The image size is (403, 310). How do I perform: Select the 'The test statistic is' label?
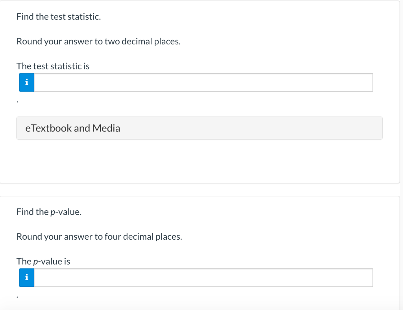pyautogui.click(x=53, y=66)
